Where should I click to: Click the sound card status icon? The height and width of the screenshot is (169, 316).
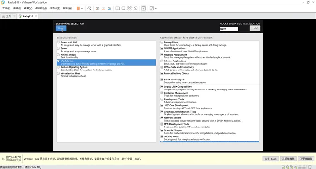(x=296, y=167)
